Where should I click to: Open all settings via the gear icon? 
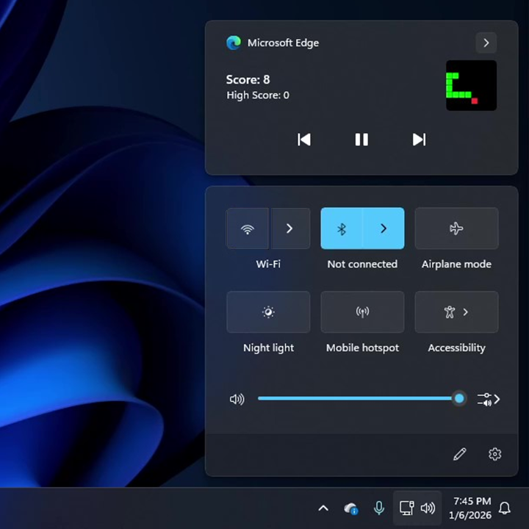494,454
